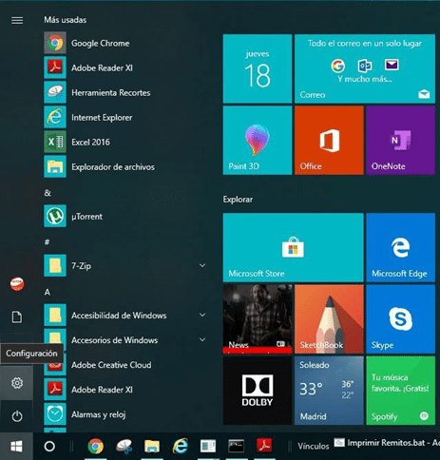Viewport: 440px width, 460px height.
Task: Open the Dolby tile
Action: tap(258, 391)
